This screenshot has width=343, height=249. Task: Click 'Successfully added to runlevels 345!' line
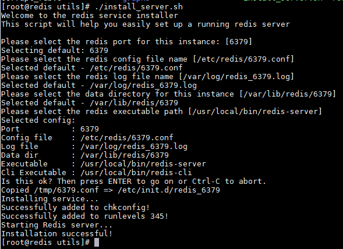(x=85, y=216)
